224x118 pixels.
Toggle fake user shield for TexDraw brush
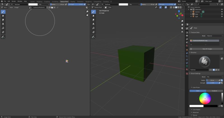(x=214, y=70)
